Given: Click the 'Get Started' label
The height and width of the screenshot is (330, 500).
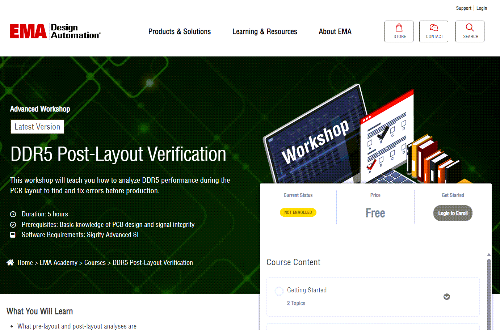Looking at the screenshot, I should [x=453, y=195].
